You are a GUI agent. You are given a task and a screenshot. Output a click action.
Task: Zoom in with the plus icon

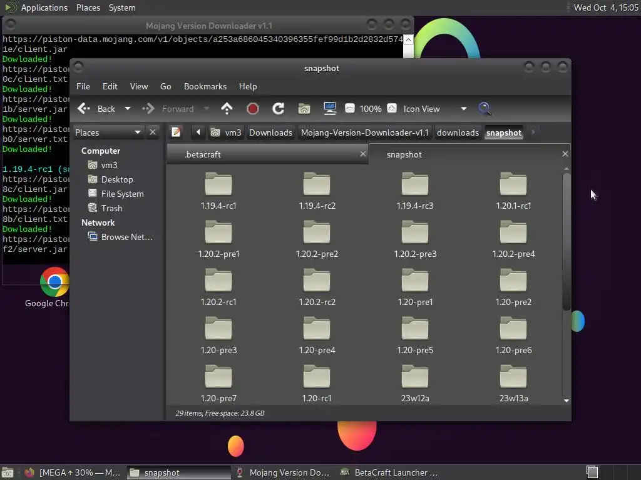click(x=392, y=109)
